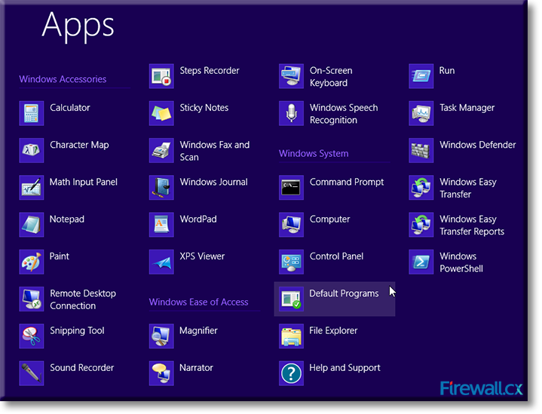
Task: Click the "Sticky Notes" text
Action: (x=204, y=108)
